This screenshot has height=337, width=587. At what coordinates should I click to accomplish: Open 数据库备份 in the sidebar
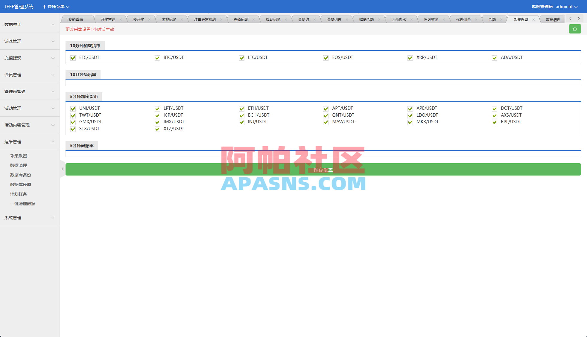[21, 175]
